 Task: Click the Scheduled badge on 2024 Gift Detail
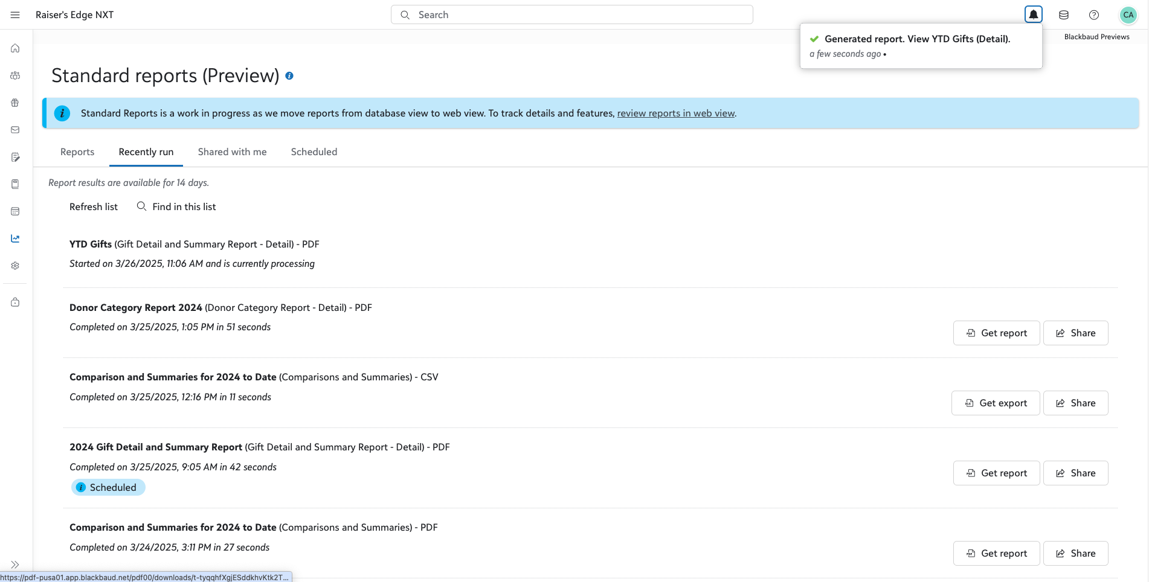tap(108, 488)
